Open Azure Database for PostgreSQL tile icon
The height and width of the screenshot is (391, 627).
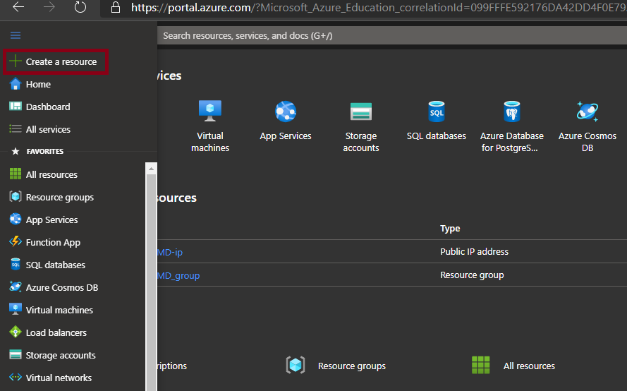click(x=512, y=112)
